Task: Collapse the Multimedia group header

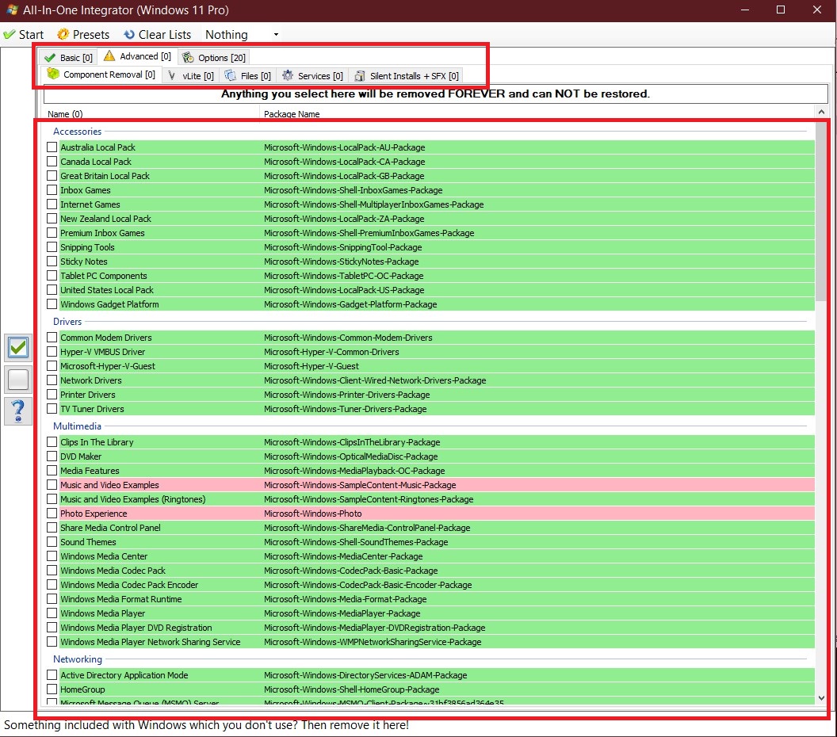Action: [77, 426]
